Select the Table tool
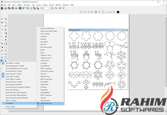This screenshot has width=167, height=115. tap(2, 58)
